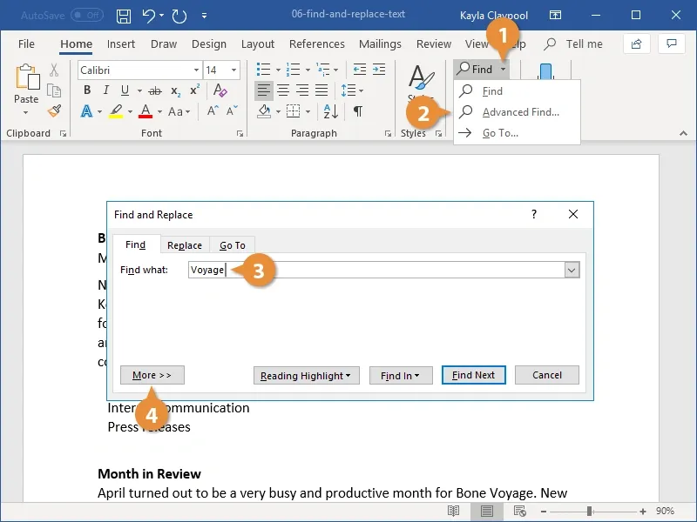Choose Go To from Find menu

(x=517, y=133)
